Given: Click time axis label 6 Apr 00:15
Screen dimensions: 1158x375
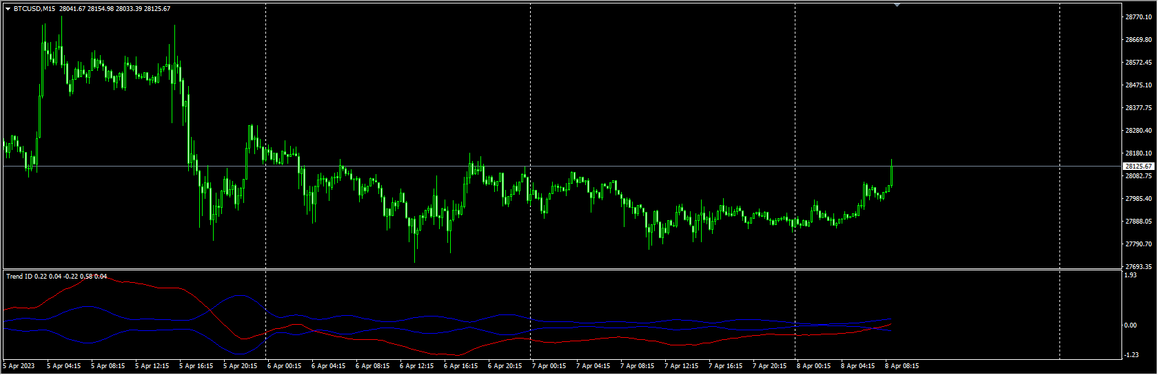Looking at the screenshot, I should click(285, 366).
